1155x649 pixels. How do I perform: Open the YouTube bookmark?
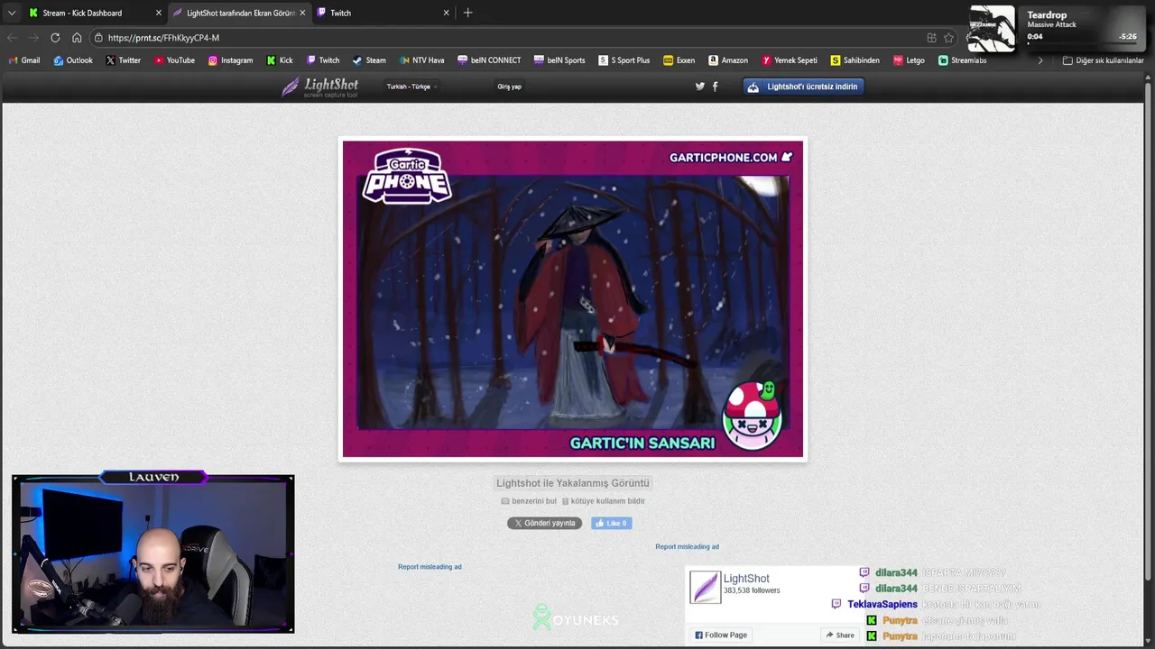click(x=174, y=60)
